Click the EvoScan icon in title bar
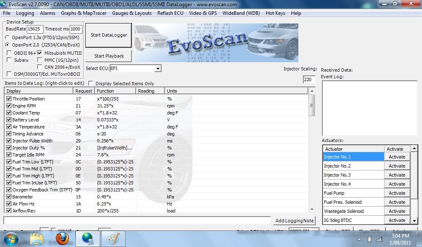The height and width of the screenshot is (247, 422). coord(4,4)
